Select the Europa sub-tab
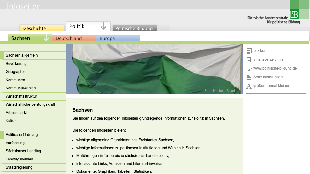This screenshot has height=174, width=310. click(108, 38)
